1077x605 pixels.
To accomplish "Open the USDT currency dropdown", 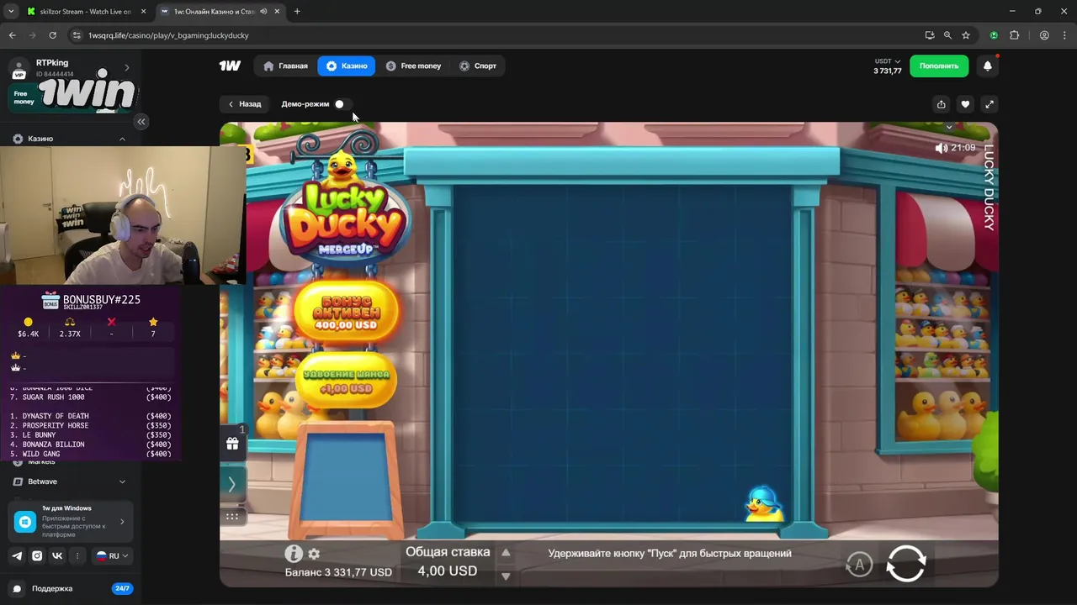I will click(888, 61).
